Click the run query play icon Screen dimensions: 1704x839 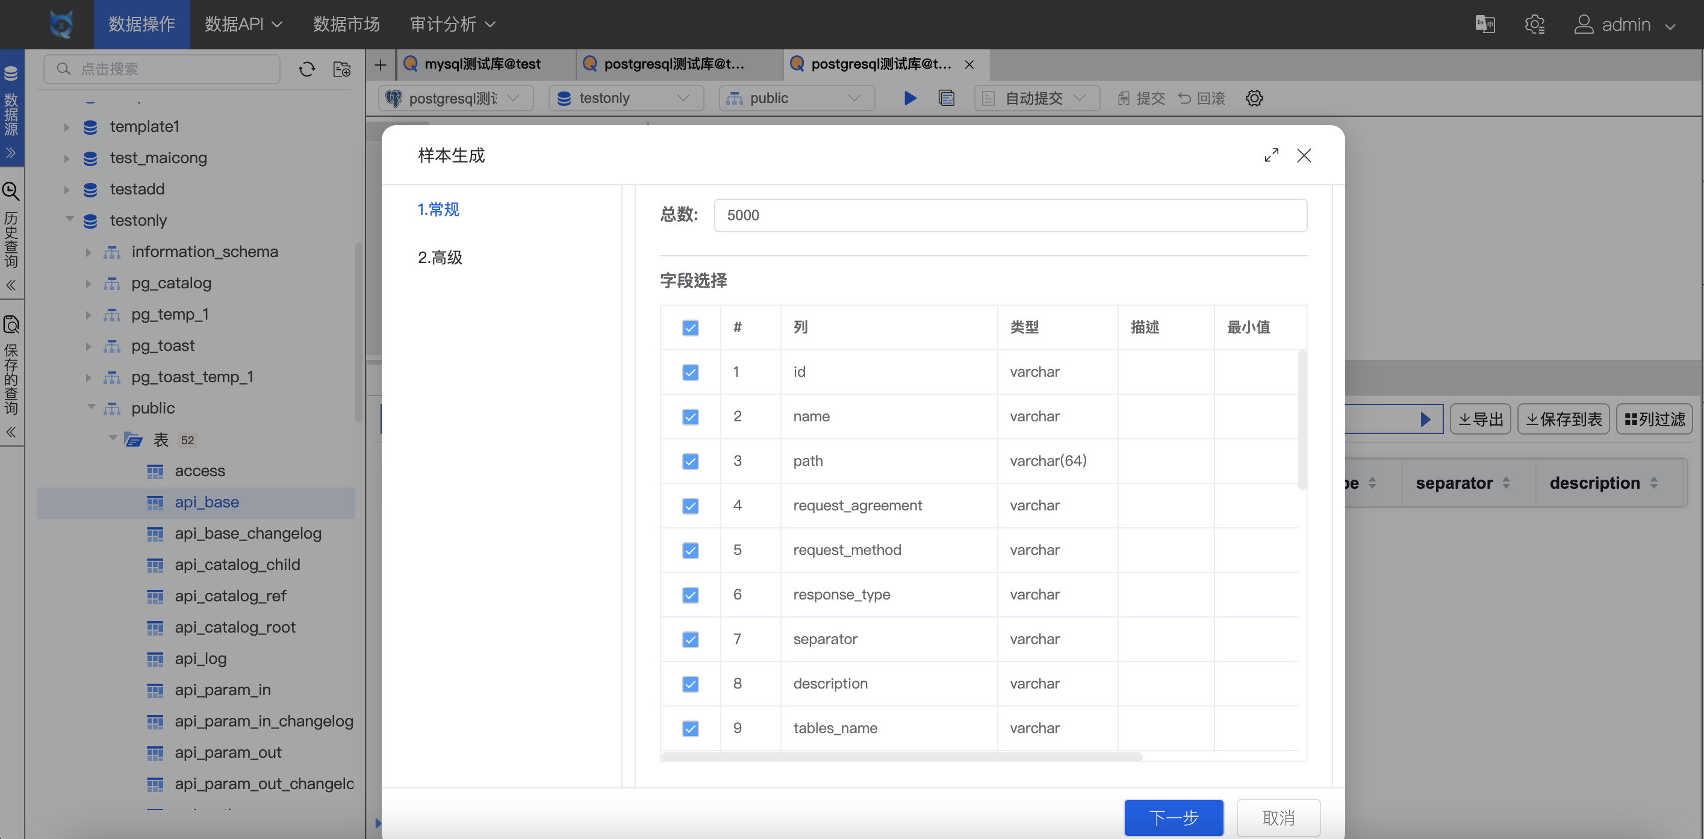click(x=910, y=98)
